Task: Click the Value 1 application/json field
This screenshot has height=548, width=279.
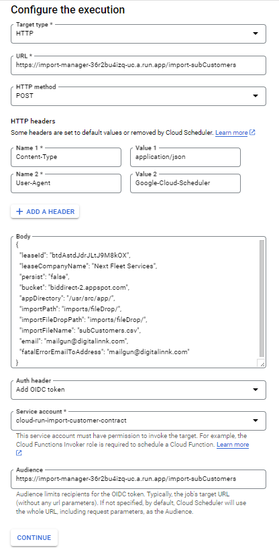Action: click(185, 157)
